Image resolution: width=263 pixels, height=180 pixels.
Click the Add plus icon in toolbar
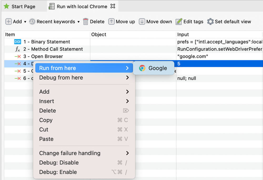tap(8, 22)
